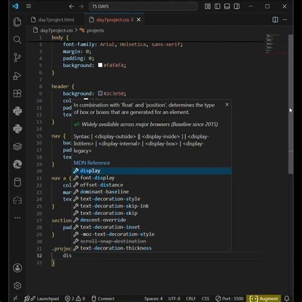Viewport: 302px width, 302px height.
Task: Toggle the bottom panel
Action: (x=227, y=6)
